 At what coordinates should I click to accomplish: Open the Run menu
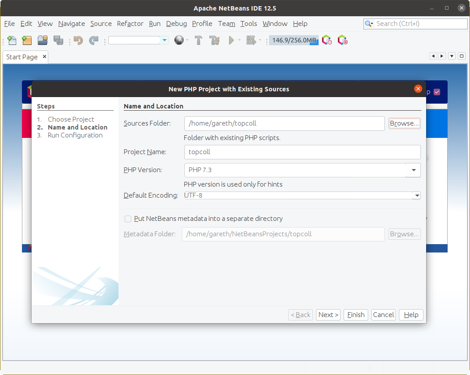coord(154,24)
